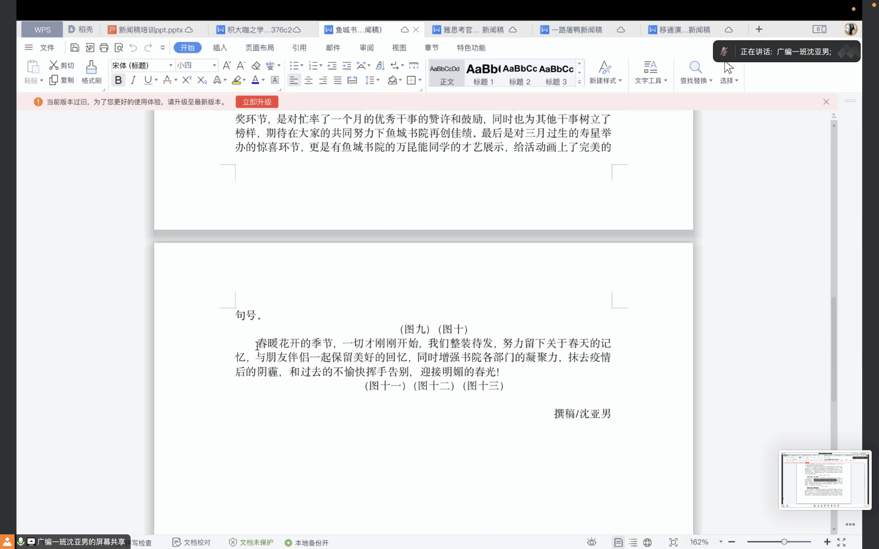
Task: Apply the 标题 1 heading style
Action: tap(483, 73)
